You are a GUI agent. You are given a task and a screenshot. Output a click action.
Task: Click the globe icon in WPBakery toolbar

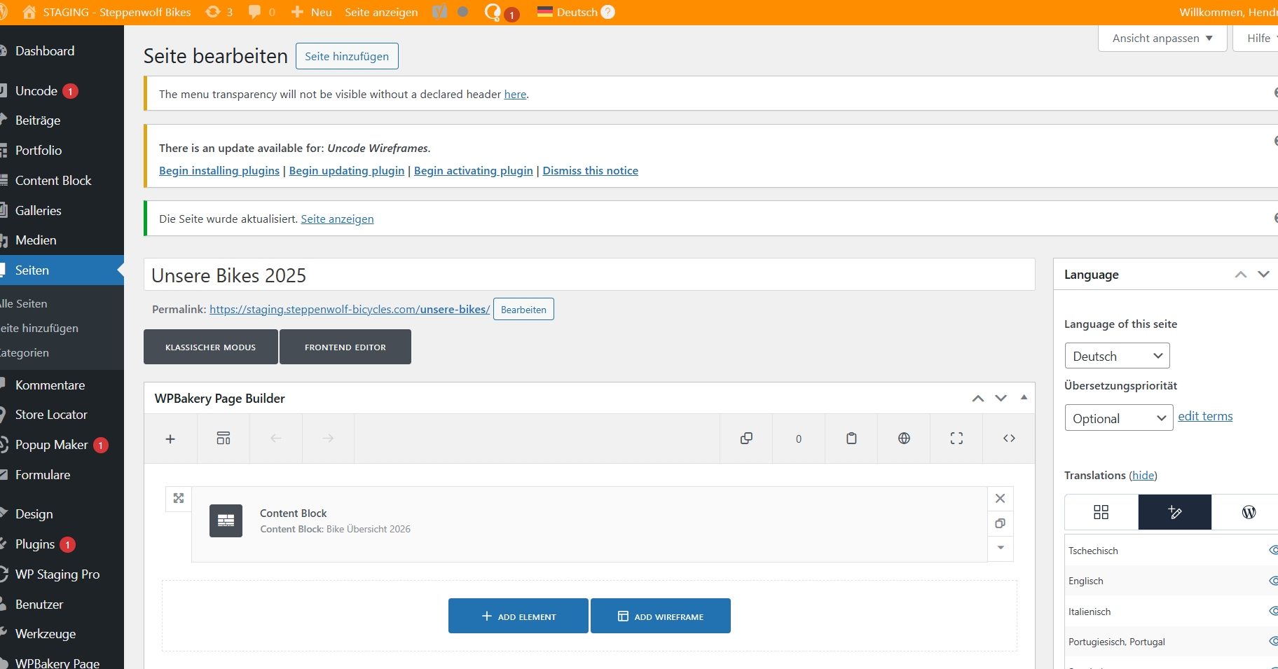click(904, 439)
